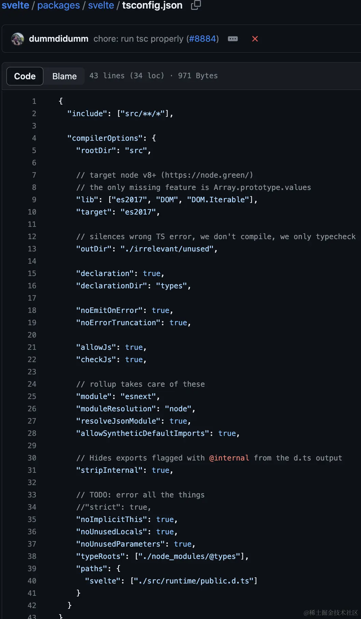
Task: Select line number 40 beside svelte path
Action: [x=32, y=581]
